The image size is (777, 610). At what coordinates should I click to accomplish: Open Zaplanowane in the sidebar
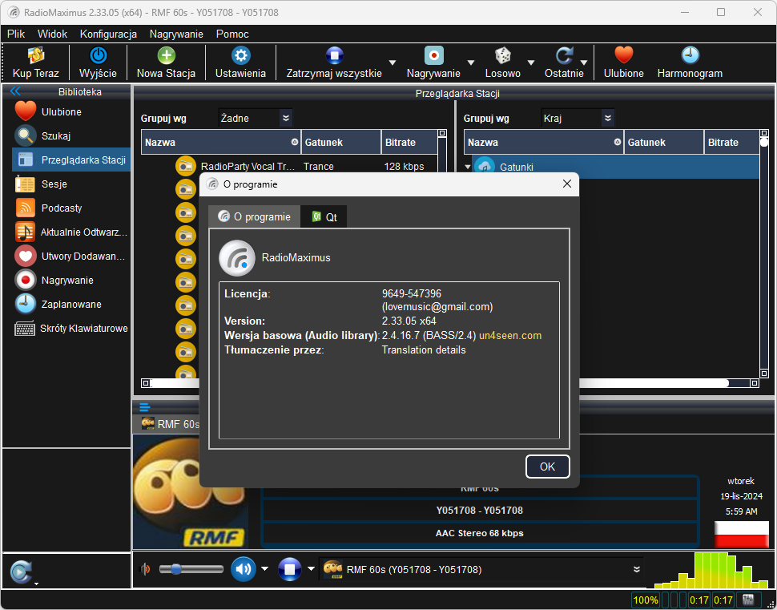pos(71,304)
